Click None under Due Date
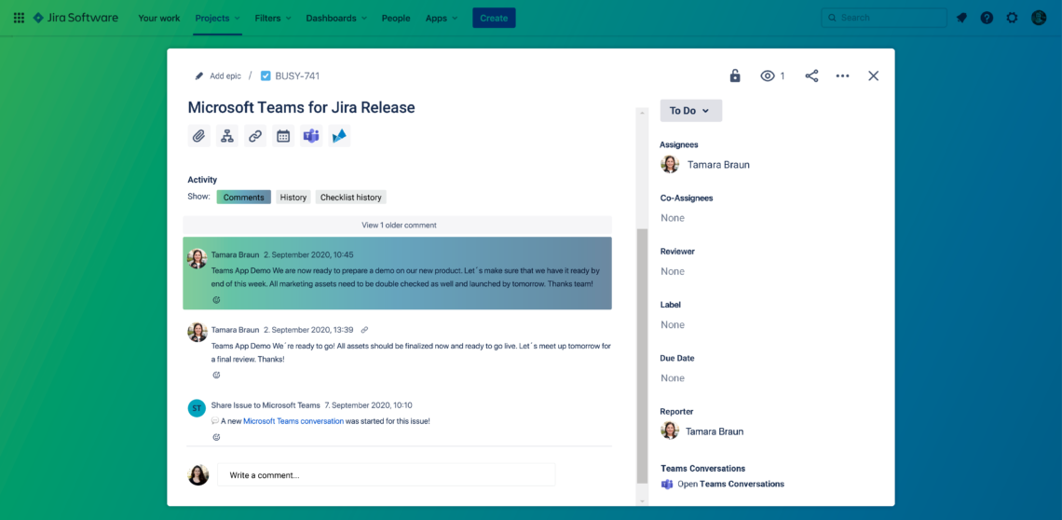This screenshot has height=520, width=1062. [x=673, y=378]
